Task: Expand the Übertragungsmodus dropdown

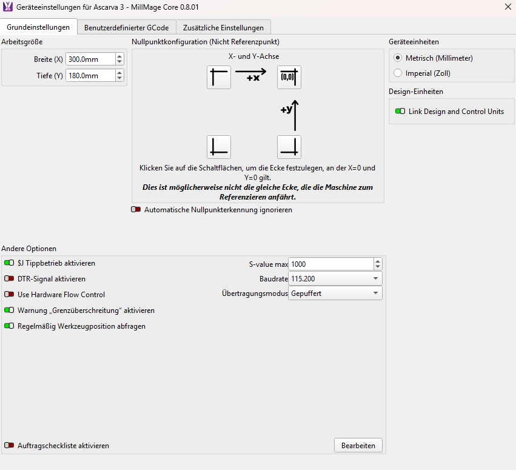Action: pos(335,294)
